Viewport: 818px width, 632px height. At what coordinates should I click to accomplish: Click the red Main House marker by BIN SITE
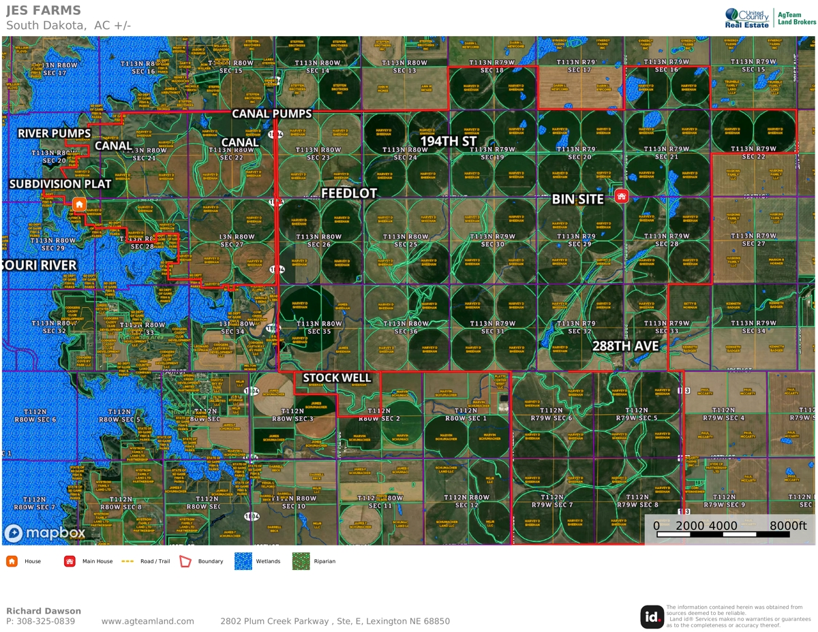tap(621, 197)
